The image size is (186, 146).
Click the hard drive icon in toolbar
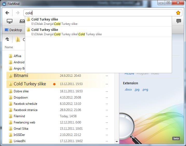(x=22, y=21)
